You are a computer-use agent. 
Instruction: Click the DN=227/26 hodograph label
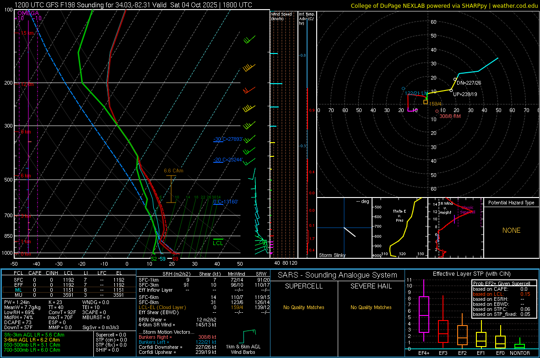coord(469,83)
